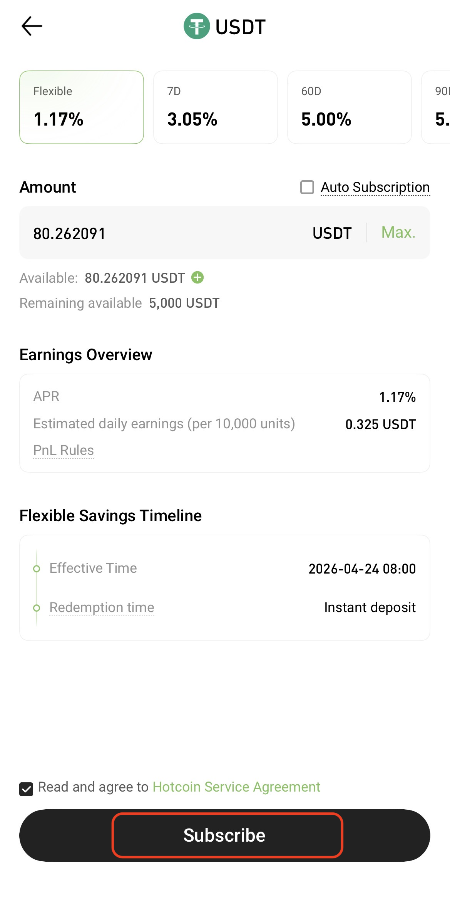450x921 pixels.
Task: Tap the USDT page title text
Action: pos(241,27)
